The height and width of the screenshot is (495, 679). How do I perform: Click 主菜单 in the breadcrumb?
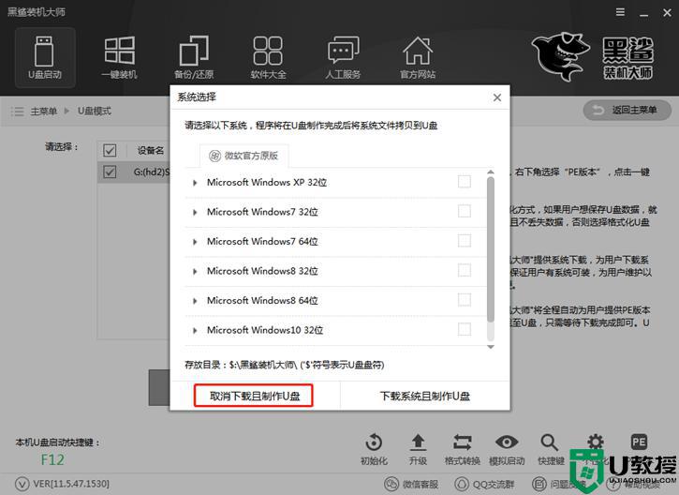coord(44,112)
